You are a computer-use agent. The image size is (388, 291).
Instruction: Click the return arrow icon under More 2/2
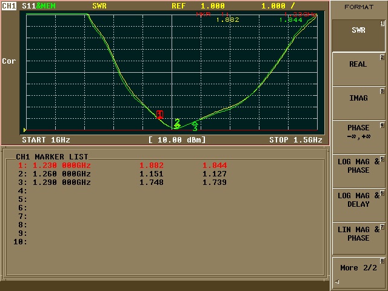coord(337,282)
